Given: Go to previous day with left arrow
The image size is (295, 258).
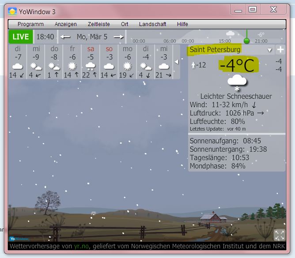Looking at the screenshot, I should point(65,37).
